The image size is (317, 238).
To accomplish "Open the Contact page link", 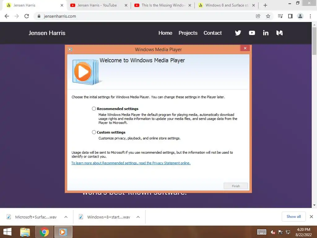I will pos(213,33).
